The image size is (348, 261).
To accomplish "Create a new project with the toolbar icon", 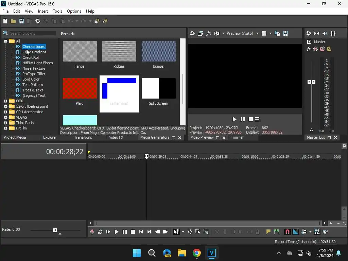I will (5, 21).
